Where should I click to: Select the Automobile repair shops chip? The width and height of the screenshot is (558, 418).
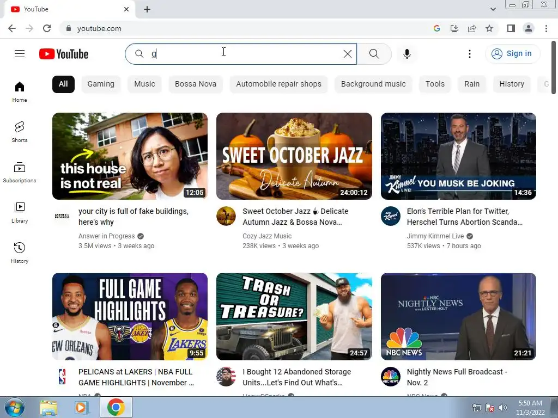pos(278,84)
